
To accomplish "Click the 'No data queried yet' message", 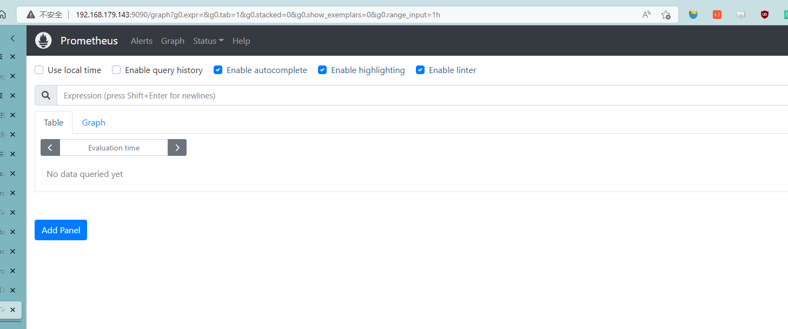I will (85, 174).
